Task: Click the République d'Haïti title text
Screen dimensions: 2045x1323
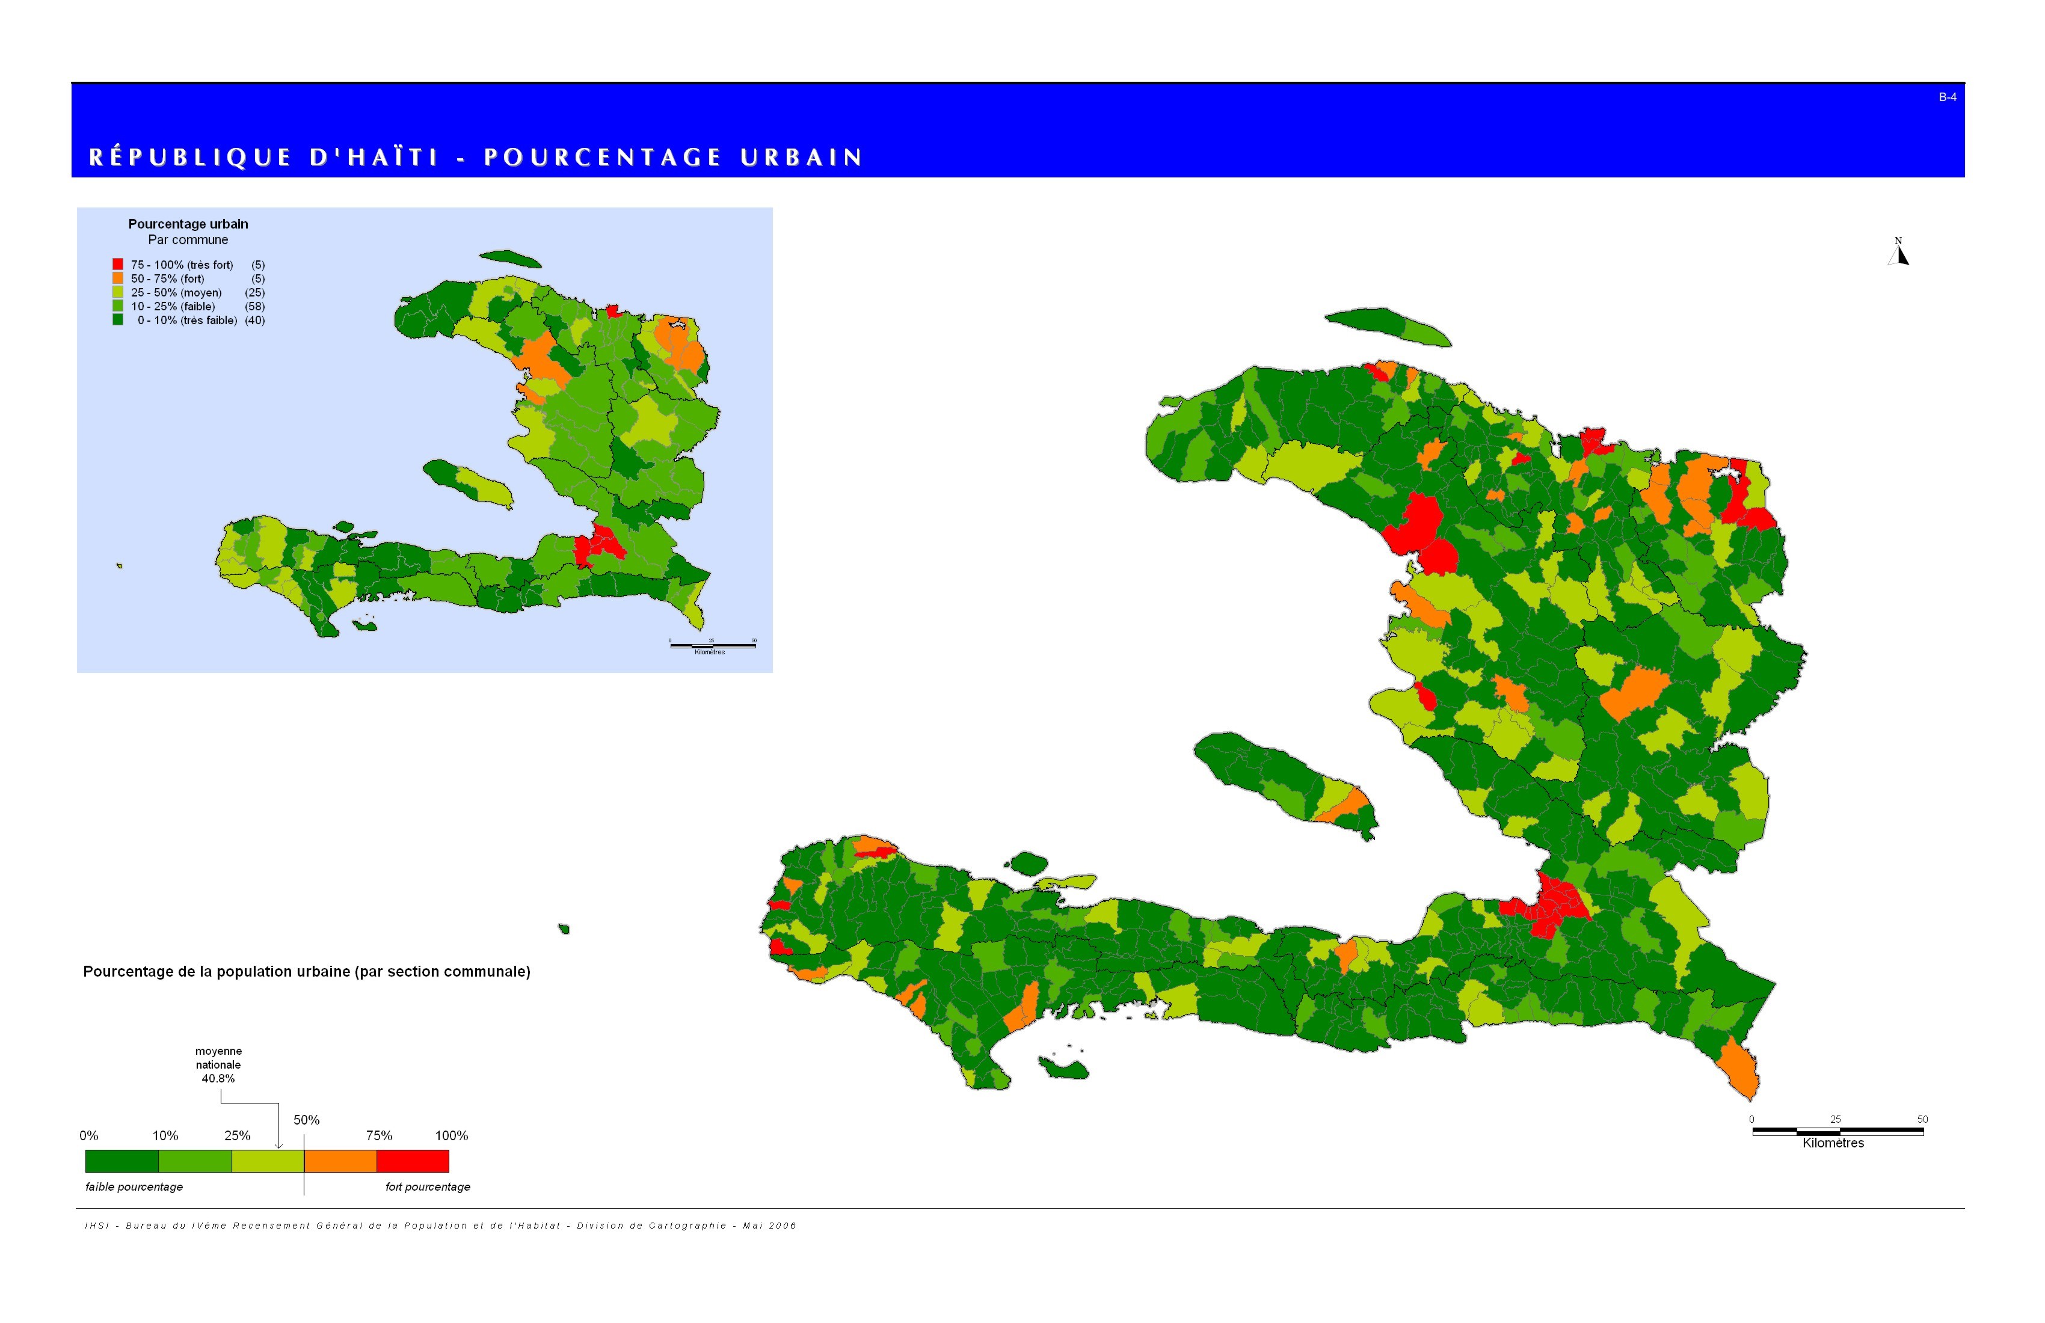Action: pos(475,157)
